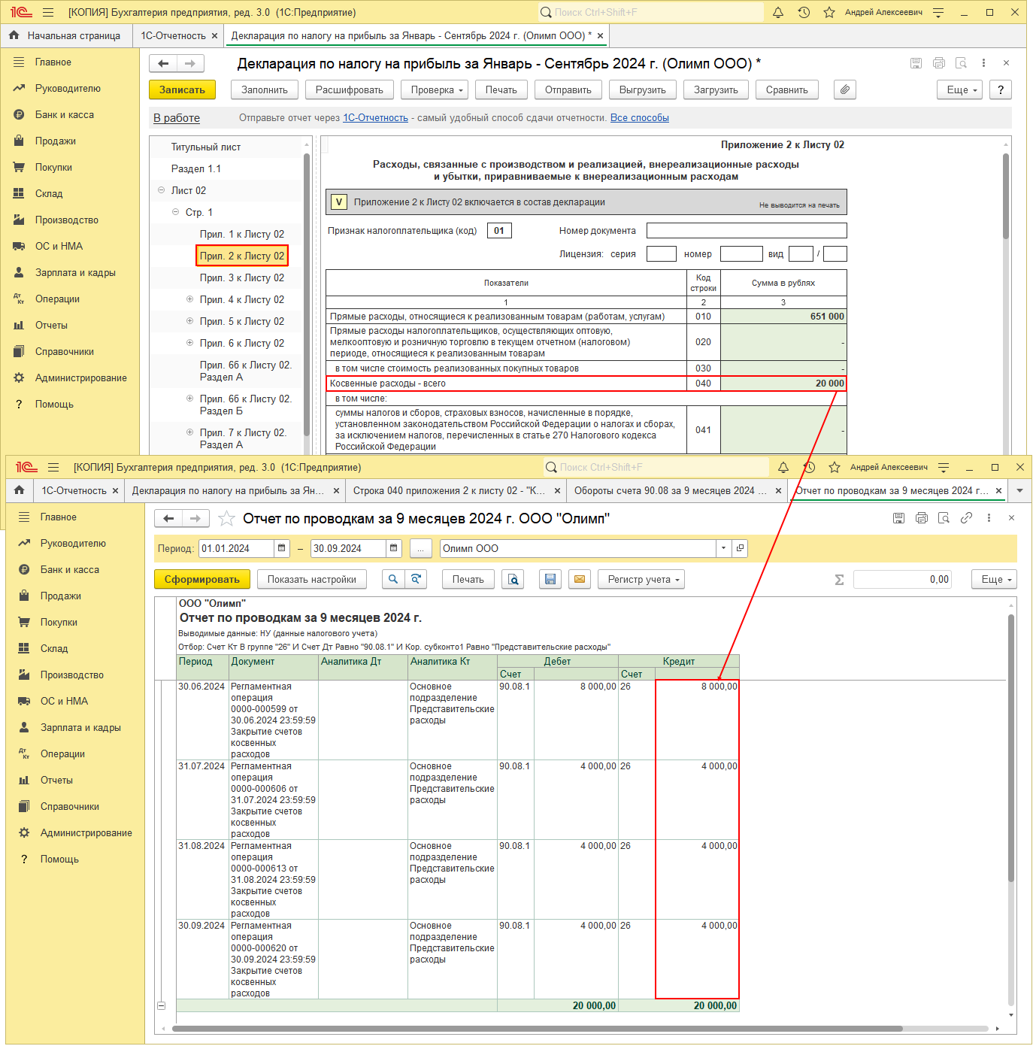The image size is (1033, 1046).
Task: Click the vertical scrollbar of the declaration sections tree
Action: pos(307,293)
